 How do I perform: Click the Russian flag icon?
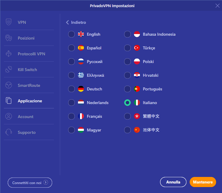81,62
